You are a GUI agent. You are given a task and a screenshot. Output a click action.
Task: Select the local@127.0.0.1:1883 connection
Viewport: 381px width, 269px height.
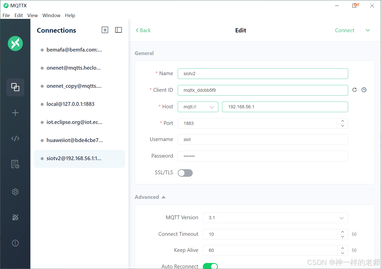(80, 104)
